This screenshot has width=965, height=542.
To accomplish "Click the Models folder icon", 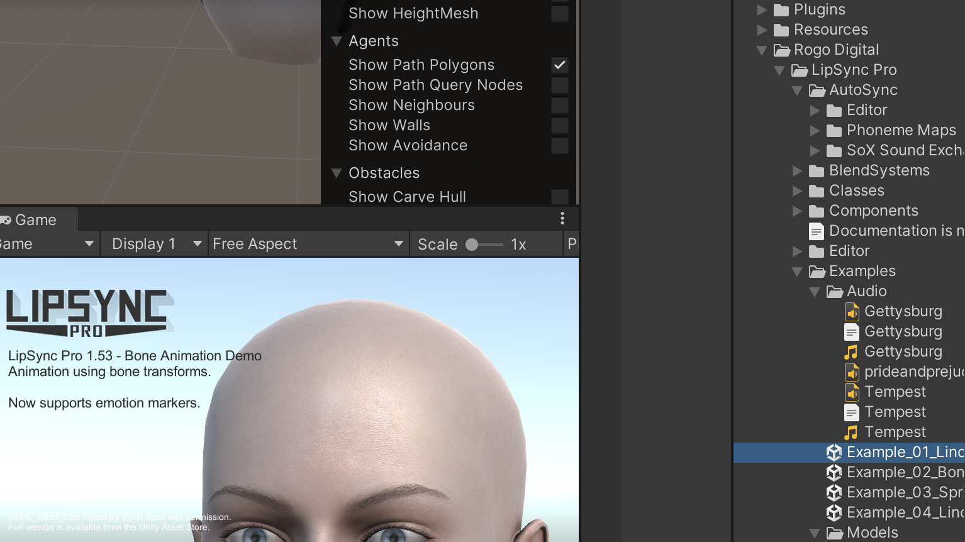I will 835,533.
